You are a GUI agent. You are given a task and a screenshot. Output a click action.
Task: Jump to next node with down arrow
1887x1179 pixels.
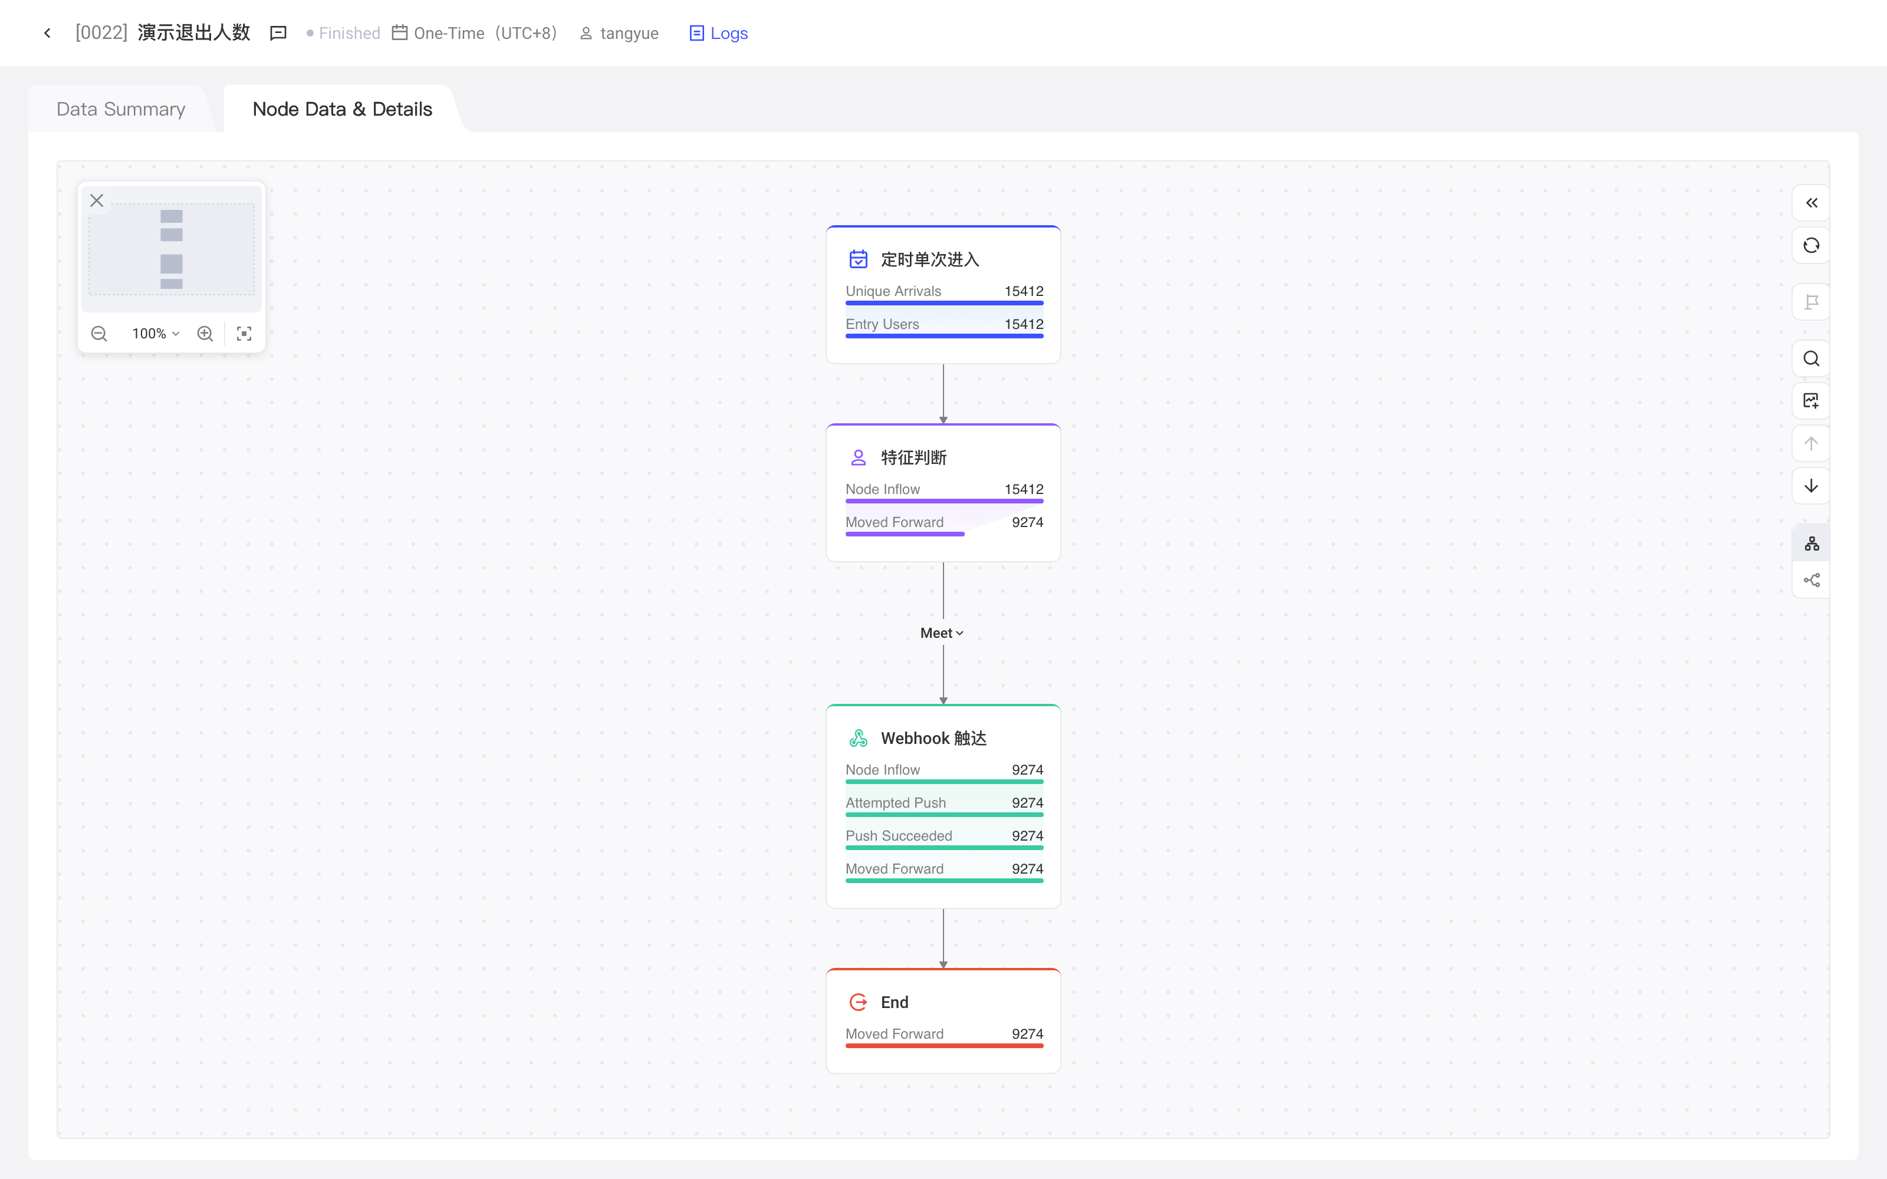(1810, 486)
